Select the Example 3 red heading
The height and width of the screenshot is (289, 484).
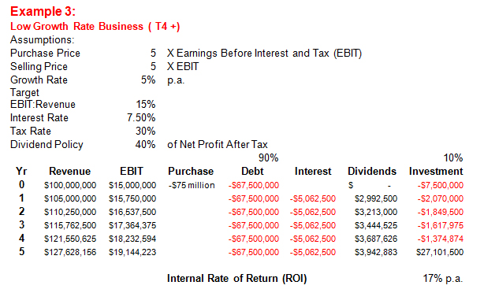click(43, 11)
